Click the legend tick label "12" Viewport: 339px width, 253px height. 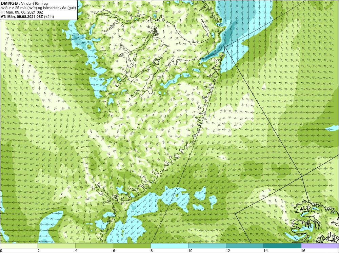(228, 251)
